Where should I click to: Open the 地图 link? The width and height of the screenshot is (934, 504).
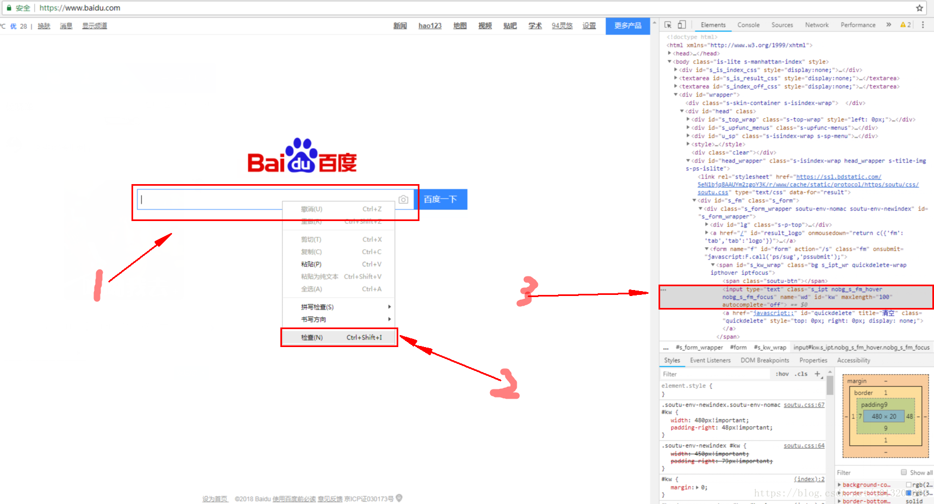460,26
